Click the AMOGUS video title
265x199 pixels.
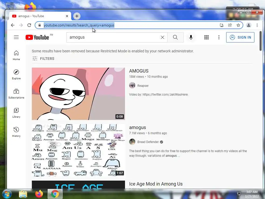tap(139, 71)
